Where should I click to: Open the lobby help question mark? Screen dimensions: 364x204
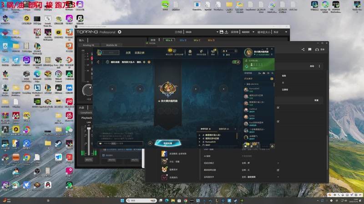(x=149, y=62)
